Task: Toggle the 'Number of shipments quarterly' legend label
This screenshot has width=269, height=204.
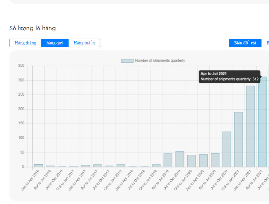Action: point(160,61)
